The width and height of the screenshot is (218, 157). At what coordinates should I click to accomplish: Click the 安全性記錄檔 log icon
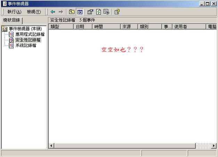(x=11, y=40)
